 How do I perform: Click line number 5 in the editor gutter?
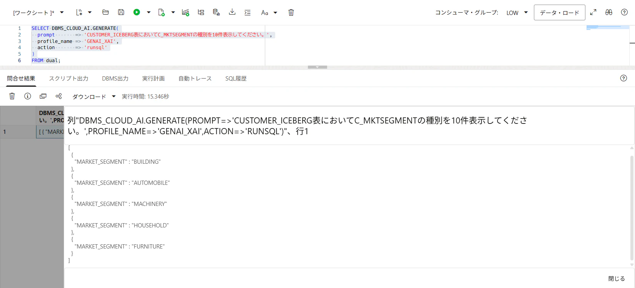pyautogui.click(x=20, y=54)
